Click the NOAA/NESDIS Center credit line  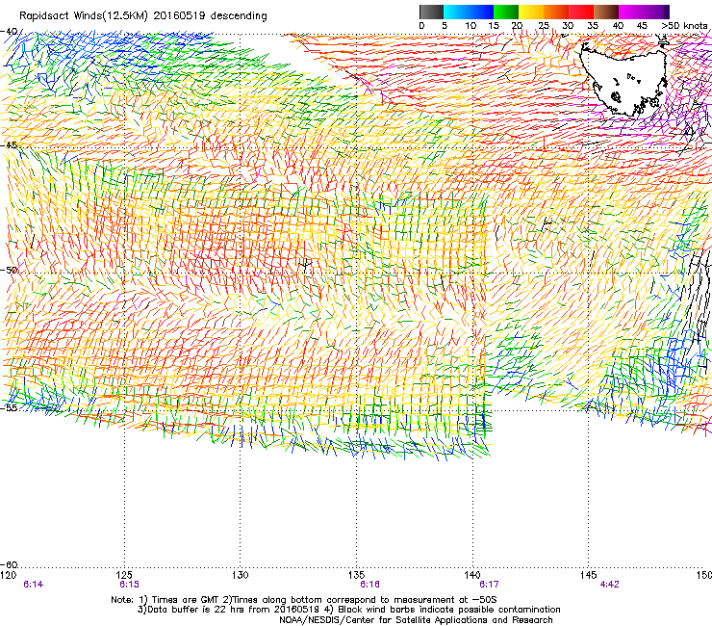(416, 620)
